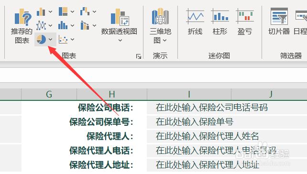
Task: Expand the combo chart dropdown arrow
Action: (x=94, y=25)
